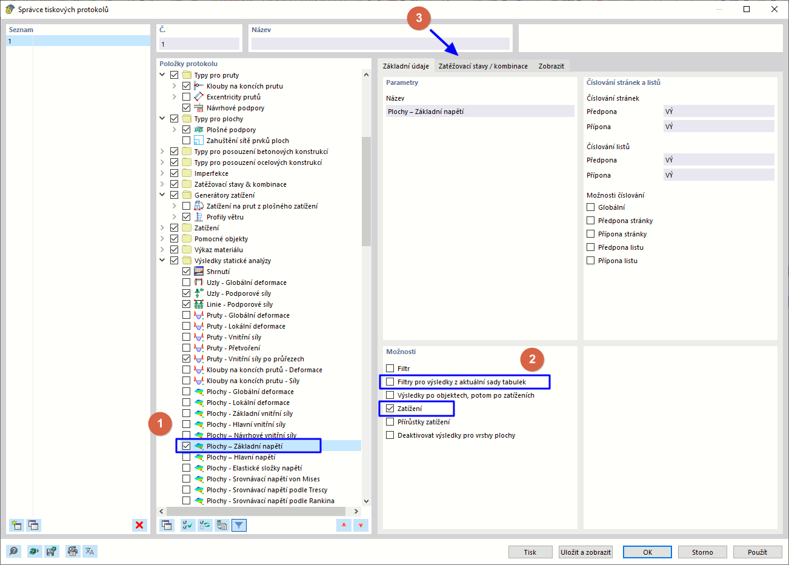Check Deaktivovat výsledky pro vrstvy plochy
This screenshot has width=789, height=565.
pyautogui.click(x=390, y=435)
